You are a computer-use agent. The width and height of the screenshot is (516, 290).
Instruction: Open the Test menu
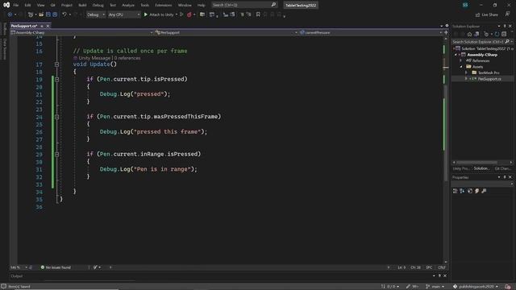click(x=113, y=6)
